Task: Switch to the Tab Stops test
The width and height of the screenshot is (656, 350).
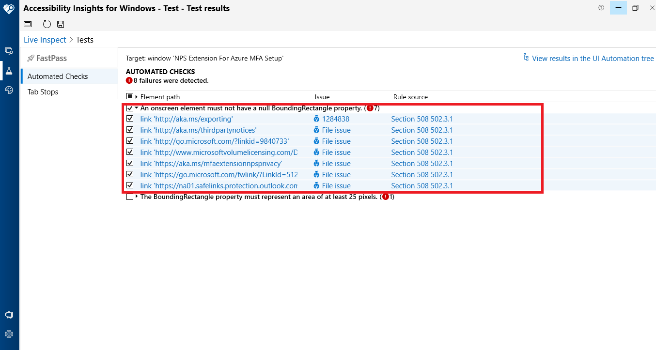Action: tap(42, 91)
